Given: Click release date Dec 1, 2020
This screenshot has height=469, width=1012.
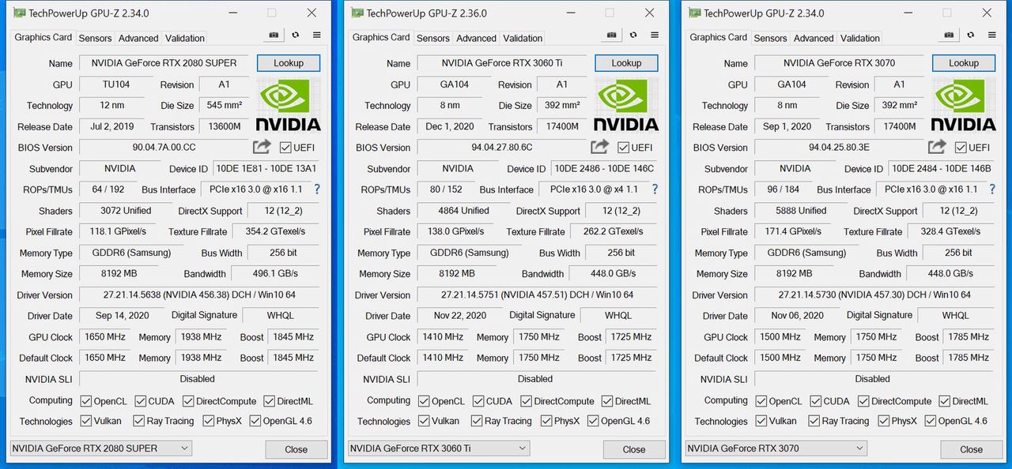Looking at the screenshot, I should pyautogui.click(x=450, y=126).
